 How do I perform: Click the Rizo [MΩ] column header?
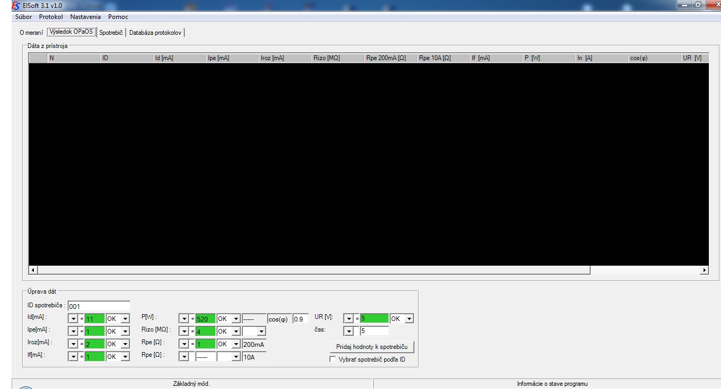click(338, 58)
